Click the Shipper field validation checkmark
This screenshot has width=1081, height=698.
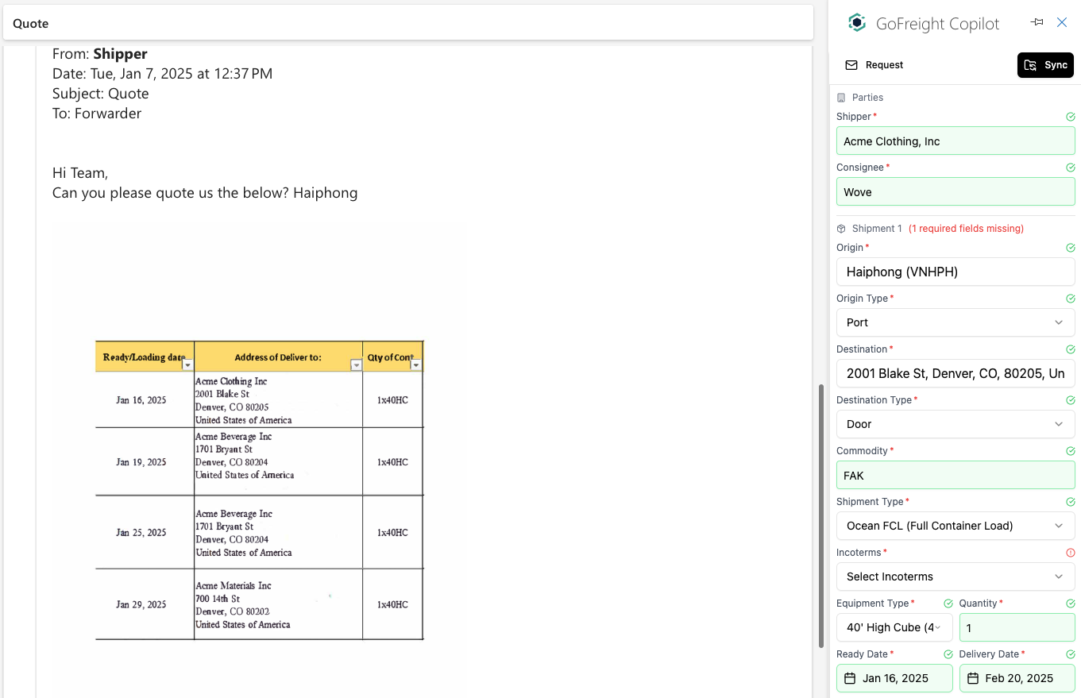[1071, 117]
